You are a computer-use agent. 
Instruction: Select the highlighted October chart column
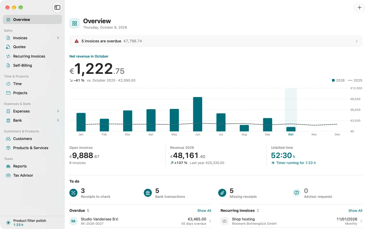click(x=291, y=110)
